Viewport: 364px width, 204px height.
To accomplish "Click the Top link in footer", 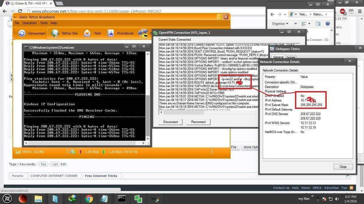I will coord(344,188).
